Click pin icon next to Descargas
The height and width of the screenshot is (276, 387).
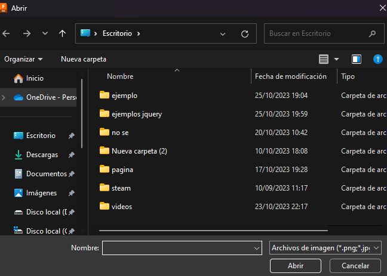point(72,155)
